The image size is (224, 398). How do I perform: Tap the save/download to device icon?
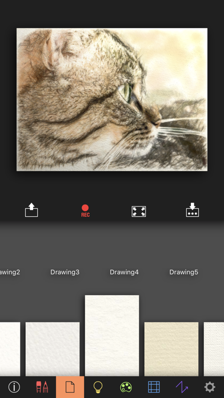[193, 210]
